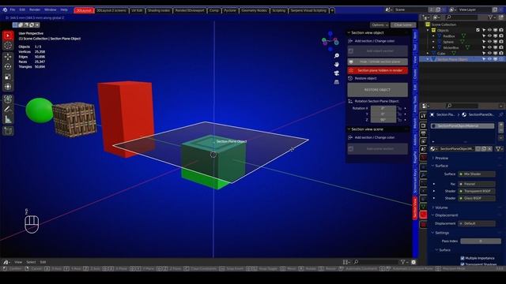Click the Blender logo icon in menu bar

[5, 10]
